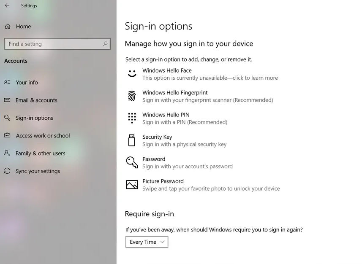Image resolution: width=362 pixels, height=264 pixels.
Task: Click the Windows Hello Face smiley icon
Action: coord(132,74)
